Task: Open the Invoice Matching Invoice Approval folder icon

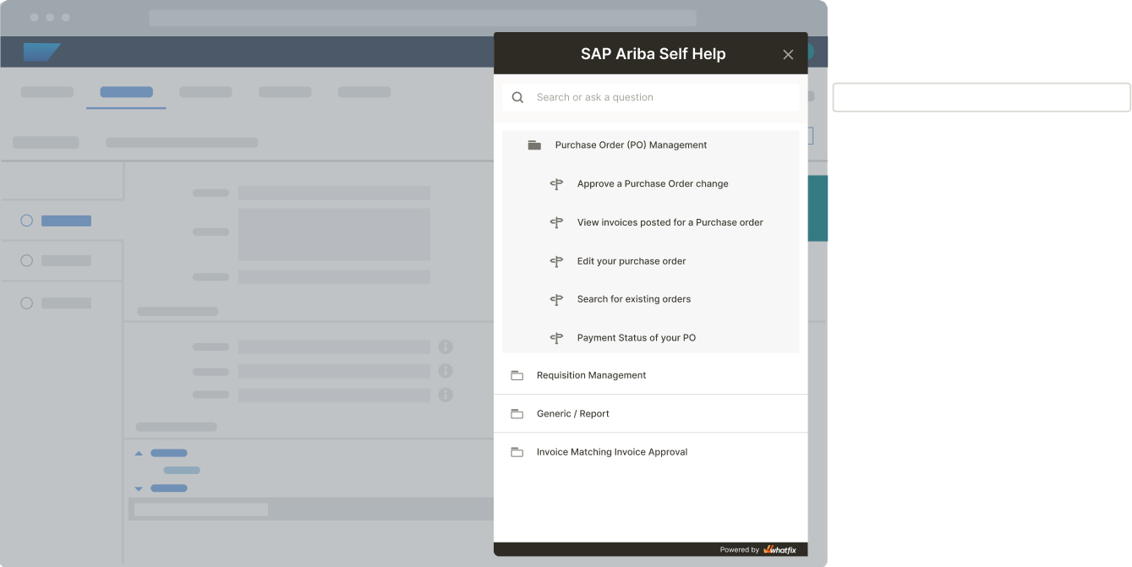Action: pos(517,451)
